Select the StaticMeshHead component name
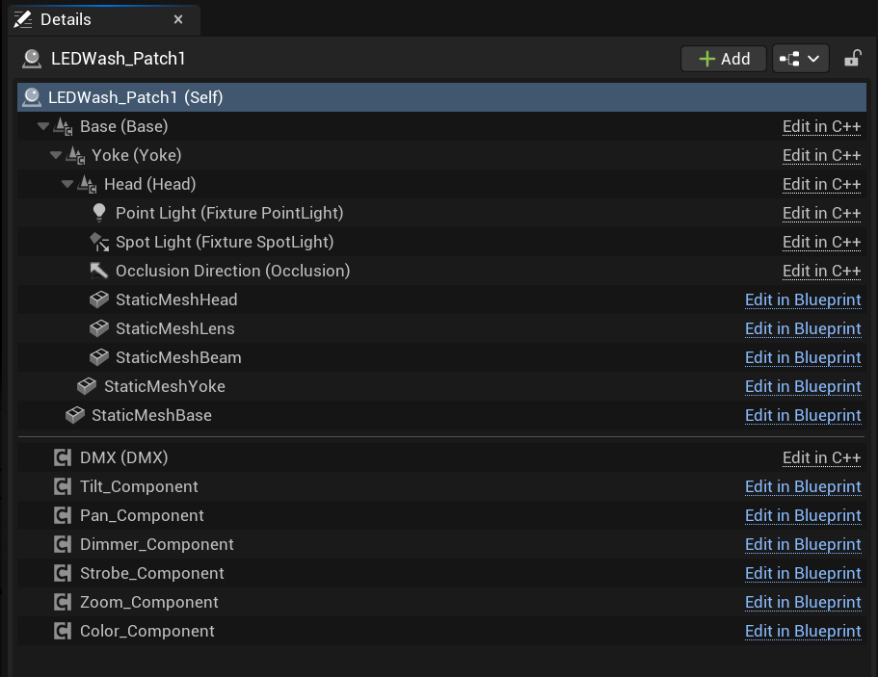 (x=176, y=299)
